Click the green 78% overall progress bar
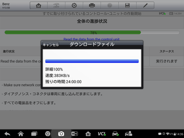The image size is (184, 138). click(92, 33)
